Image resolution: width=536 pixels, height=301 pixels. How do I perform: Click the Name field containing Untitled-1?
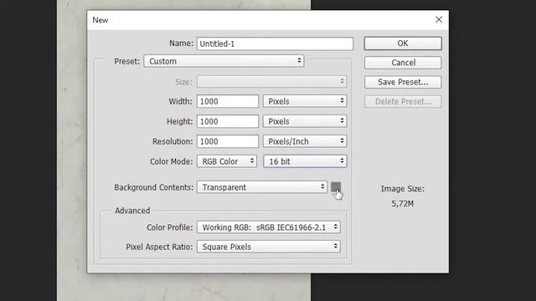click(275, 43)
